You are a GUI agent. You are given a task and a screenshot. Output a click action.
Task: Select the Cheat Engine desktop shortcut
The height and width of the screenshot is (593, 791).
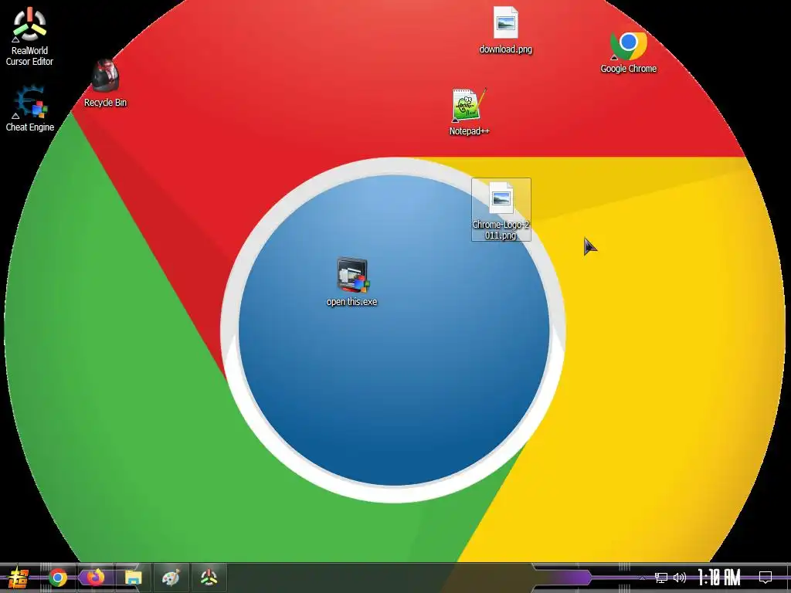30,109
